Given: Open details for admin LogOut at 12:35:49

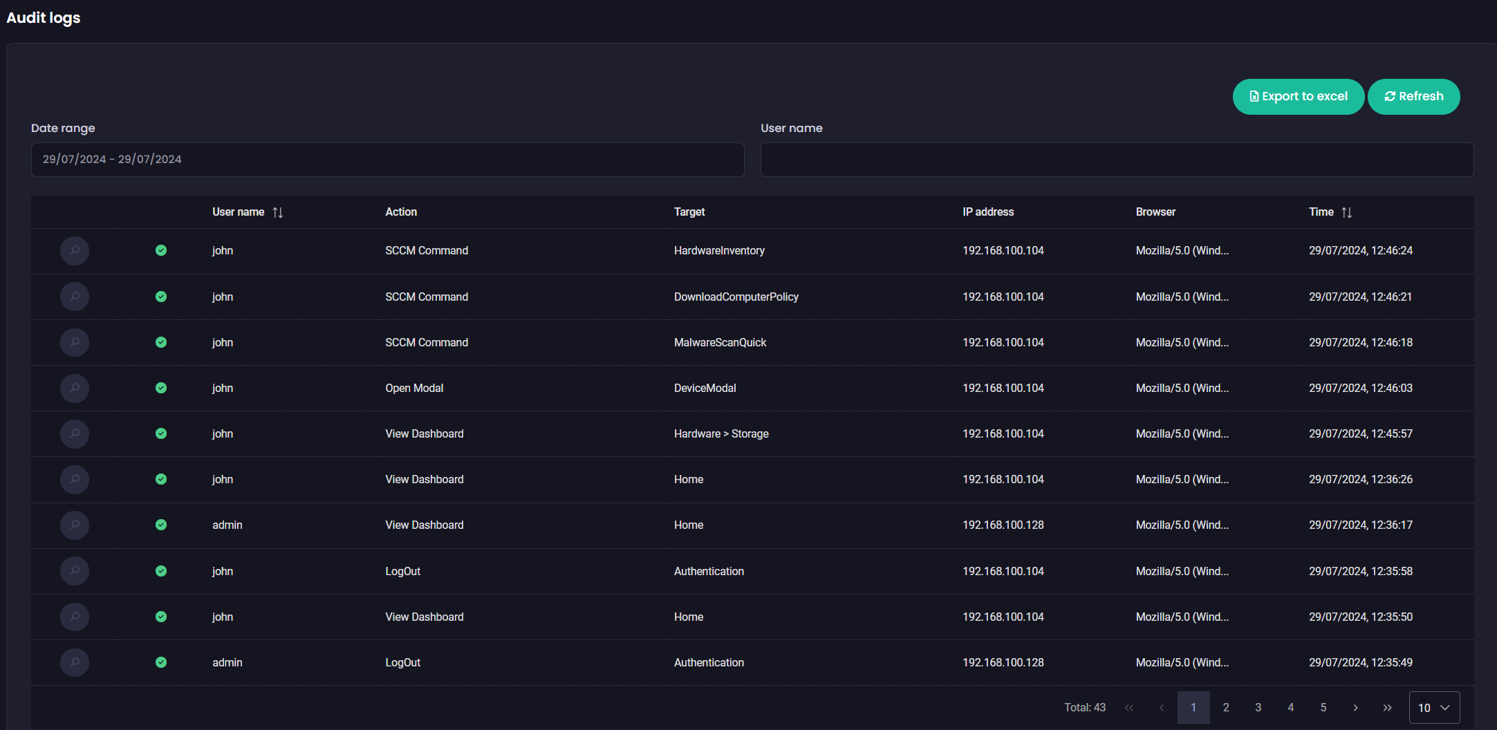Looking at the screenshot, I should (x=75, y=662).
